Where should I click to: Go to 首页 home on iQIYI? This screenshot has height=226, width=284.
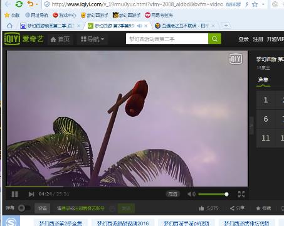[60, 40]
